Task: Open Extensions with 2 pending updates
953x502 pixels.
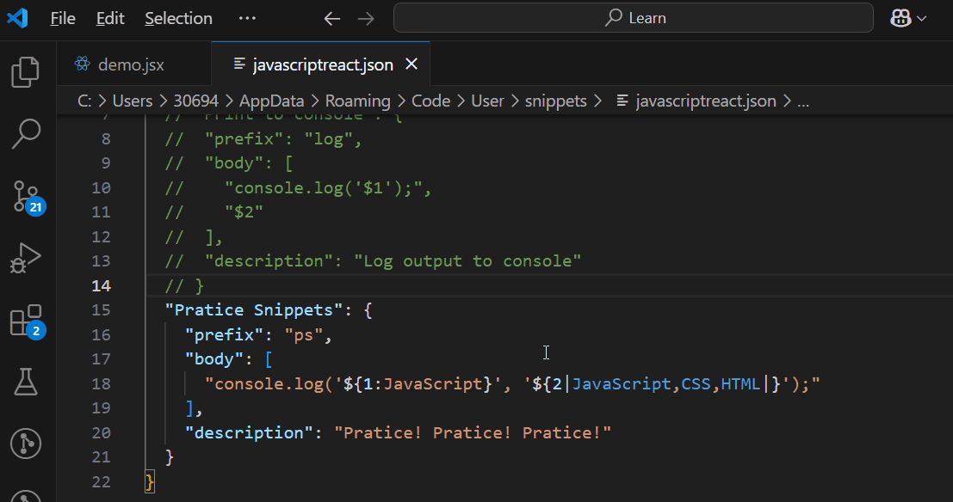Action: click(x=25, y=320)
